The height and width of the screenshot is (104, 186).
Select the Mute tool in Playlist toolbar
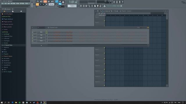[107, 11]
